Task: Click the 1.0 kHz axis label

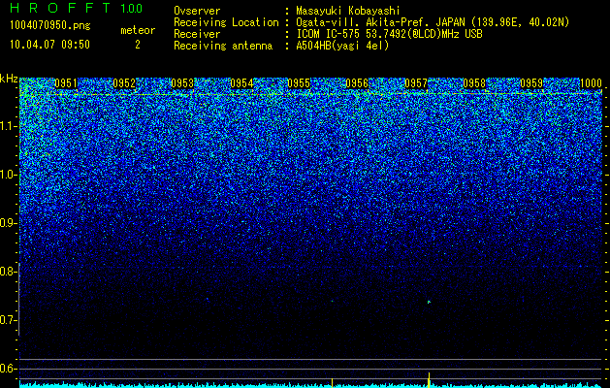Action: (8, 175)
